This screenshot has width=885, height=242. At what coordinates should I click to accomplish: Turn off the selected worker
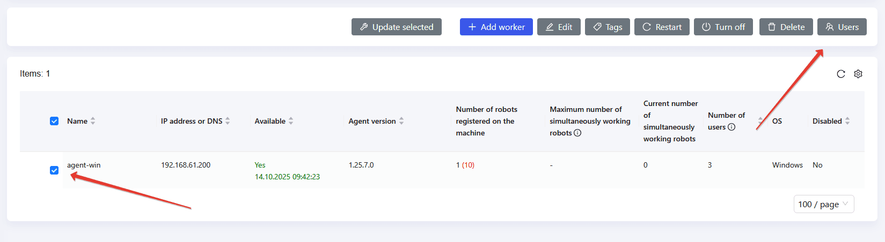(x=723, y=27)
